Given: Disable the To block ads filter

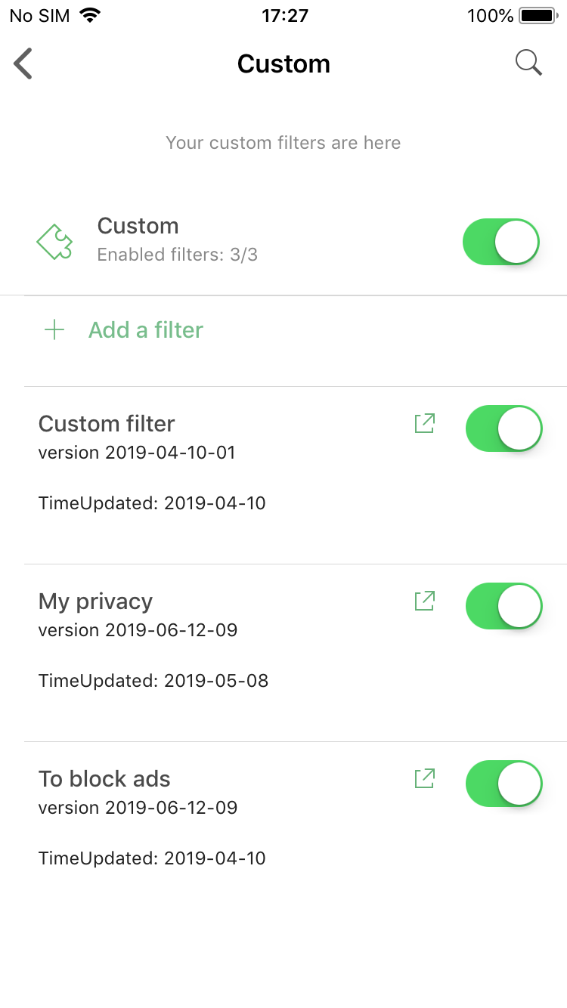Looking at the screenshot, I should [x=504, y=784].
